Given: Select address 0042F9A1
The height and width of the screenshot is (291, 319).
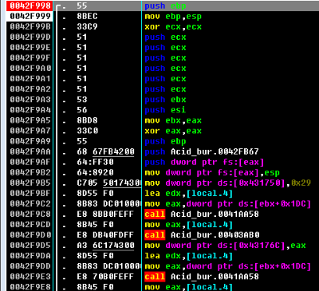Looking at the screenshot, I should coord(30,79).
